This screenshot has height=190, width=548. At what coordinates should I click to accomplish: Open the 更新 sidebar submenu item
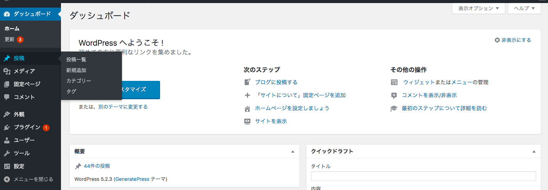click(x=10, y=39)
